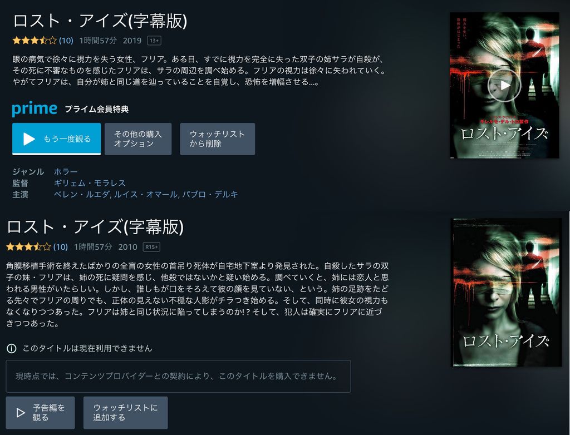Open the (10) review count of lower listing
Screen dimensions: 570x435
click(60, 247)
